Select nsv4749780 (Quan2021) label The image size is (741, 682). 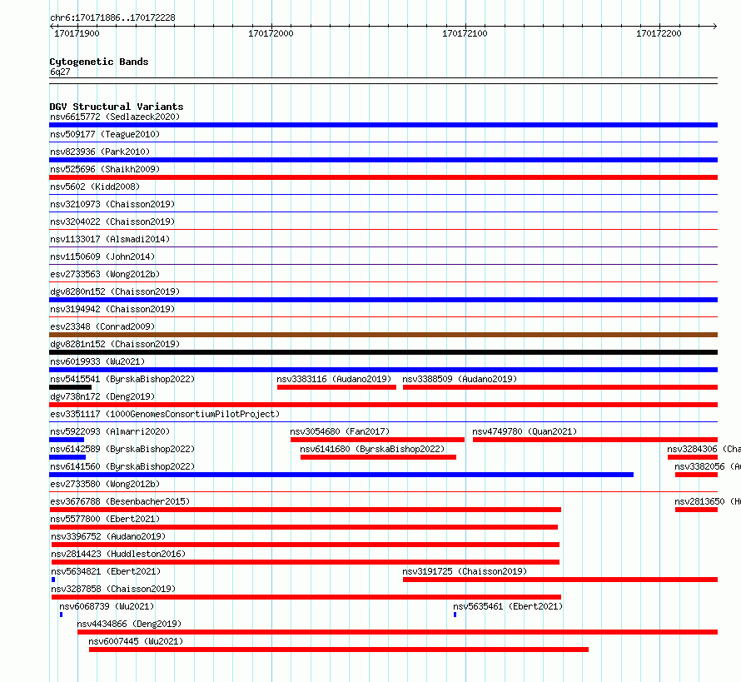click(525, 431)
